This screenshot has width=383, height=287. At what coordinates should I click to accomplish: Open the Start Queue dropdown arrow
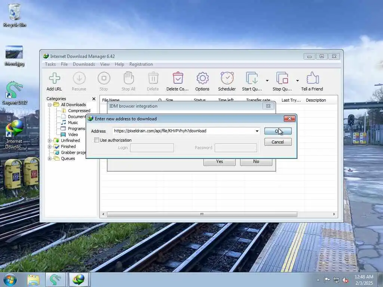pyautogui.click(x=267, y=81)
